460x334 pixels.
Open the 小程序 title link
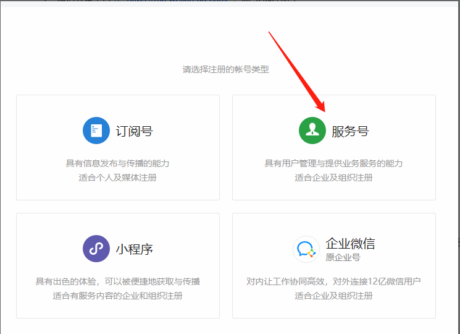[134, 249]
